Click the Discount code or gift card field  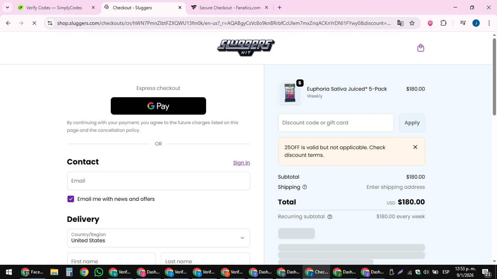pyautogui.click(x=336, y=123)
